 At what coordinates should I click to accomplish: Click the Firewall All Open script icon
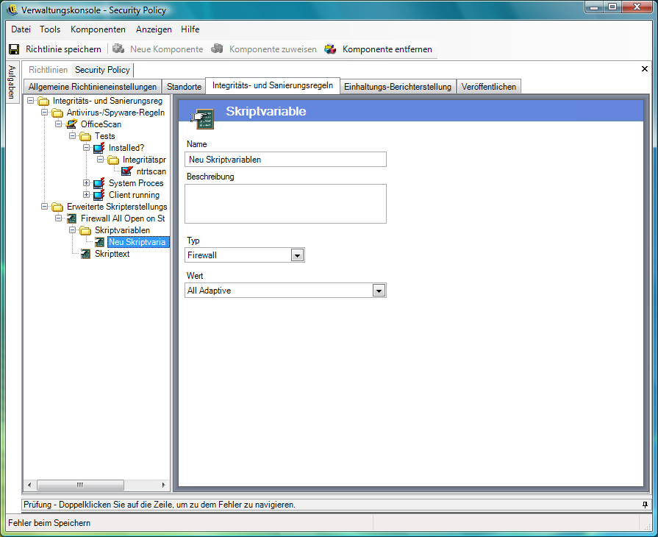click(72, 218)
